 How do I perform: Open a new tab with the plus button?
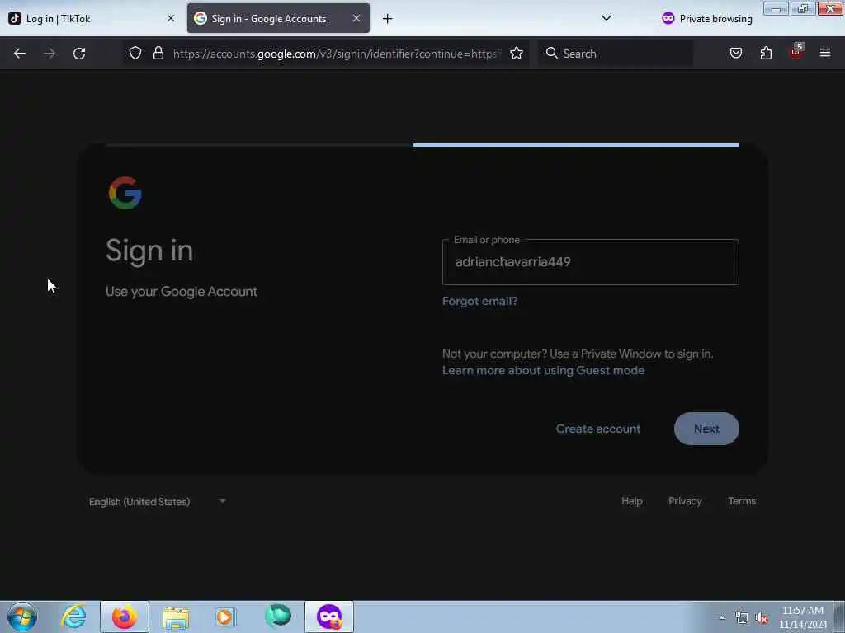[x=388, y=19]
